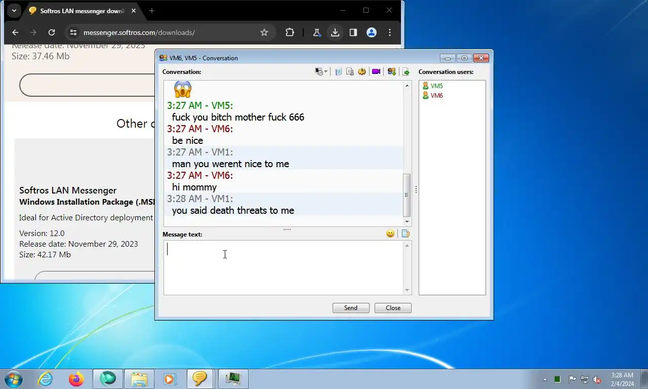The image size is (648, 389).
Task: View site information icon in address bar
Action: point(73,32)
